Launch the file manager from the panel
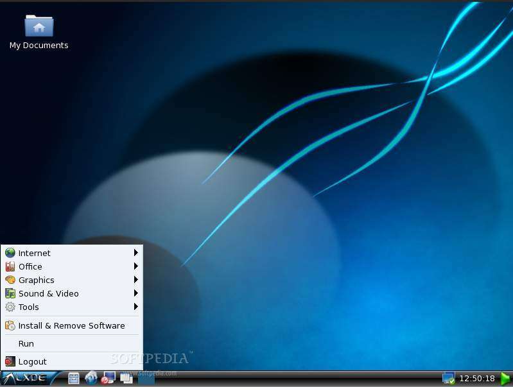 [74, 379]
